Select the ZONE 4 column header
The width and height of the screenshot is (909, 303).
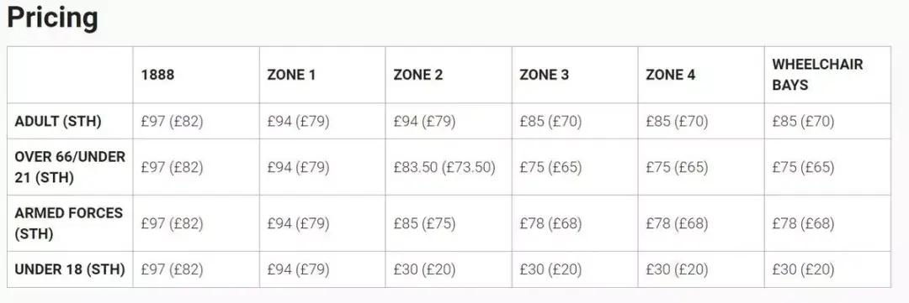(x=671, y=75)
